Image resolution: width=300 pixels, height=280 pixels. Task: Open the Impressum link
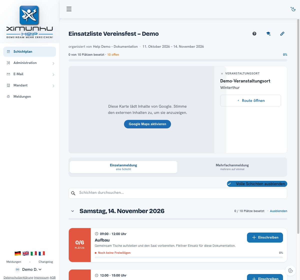coord(41,278)
